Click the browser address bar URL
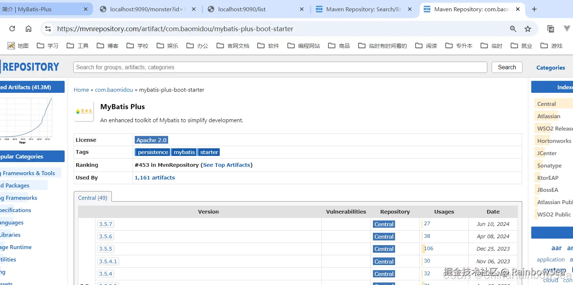This screenshot has height=285, width=573. (x=175, y=29)
